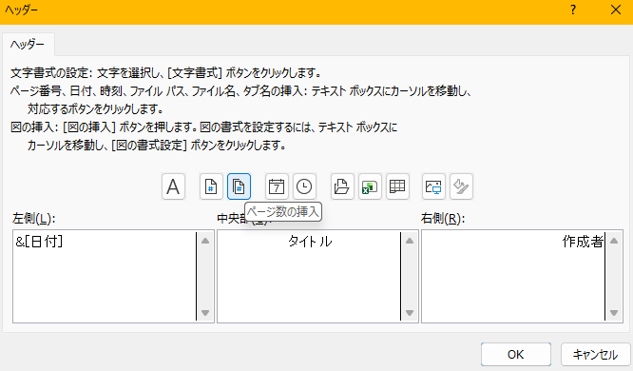633x371 pixels.
Task: Insert a picture into the header
Action: point(433,186)
